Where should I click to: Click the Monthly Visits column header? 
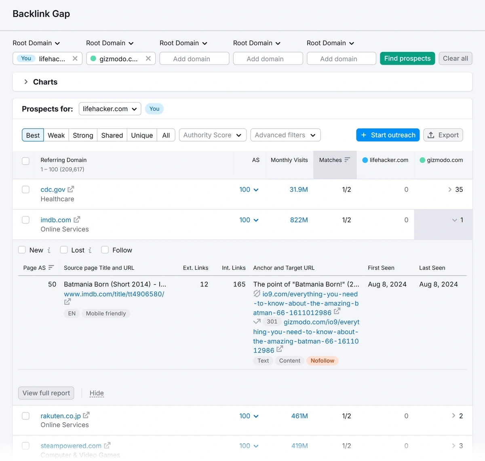coord(289,160)
